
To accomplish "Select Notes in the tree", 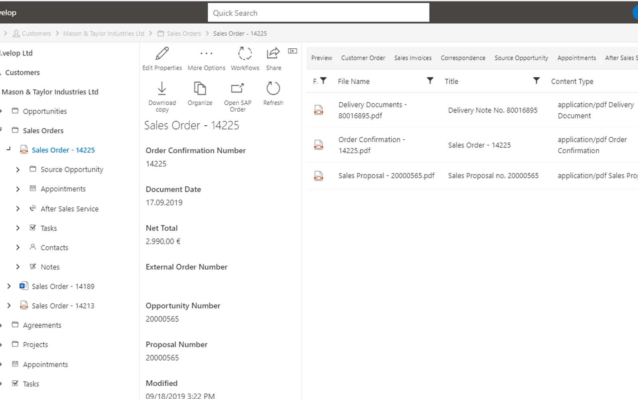I will (50, 267).
